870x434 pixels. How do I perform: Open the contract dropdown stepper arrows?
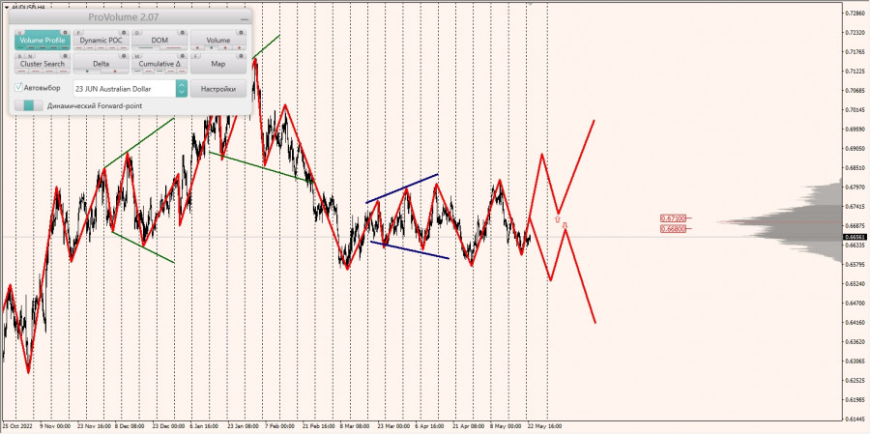(182, 89)
